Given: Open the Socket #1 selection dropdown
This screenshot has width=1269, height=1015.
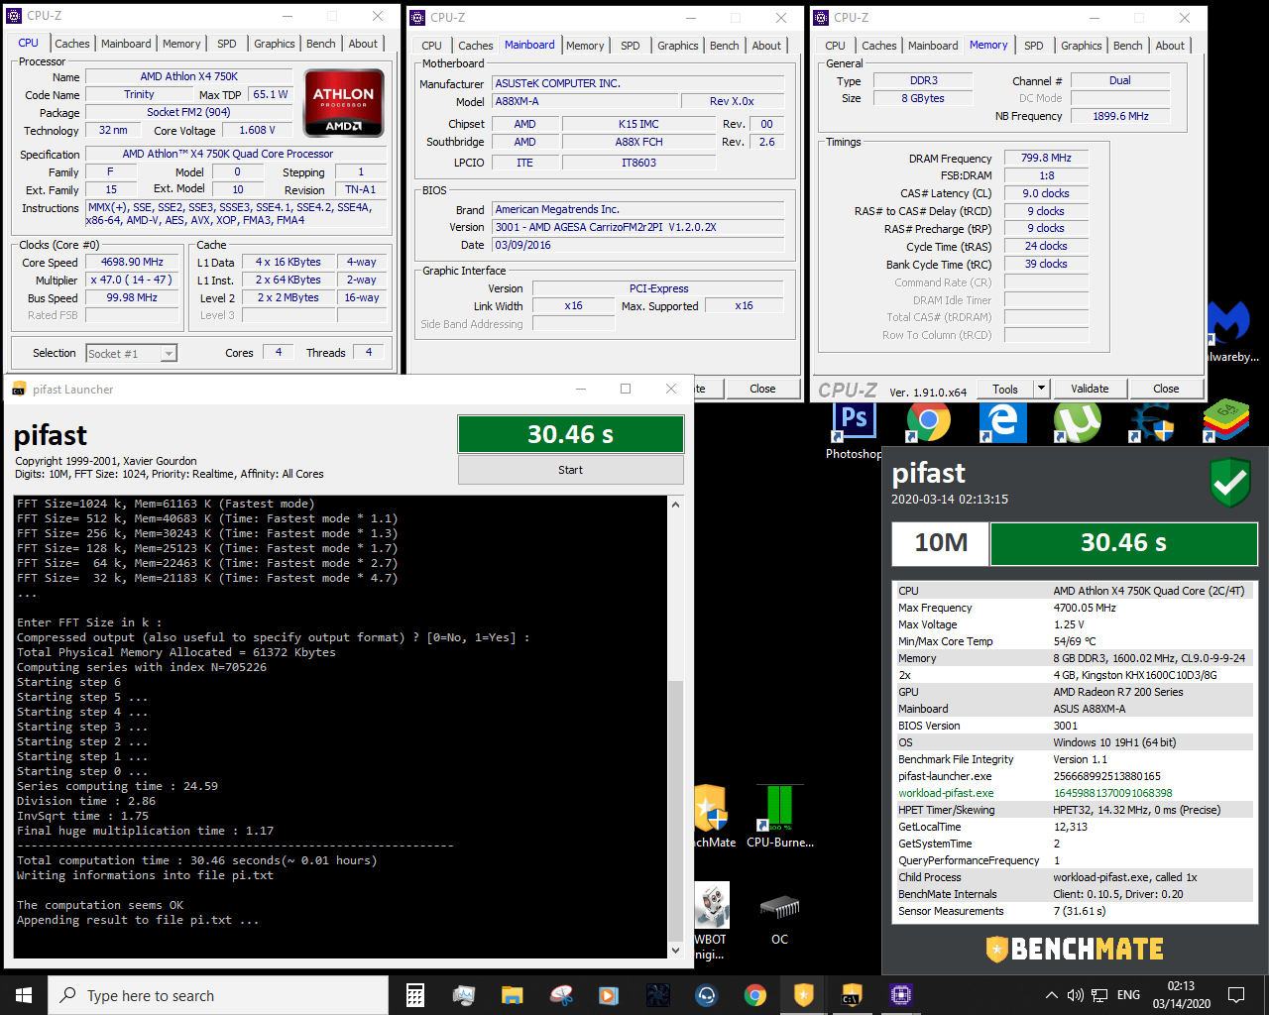Looking at the screenshot, I should point(131,354).
